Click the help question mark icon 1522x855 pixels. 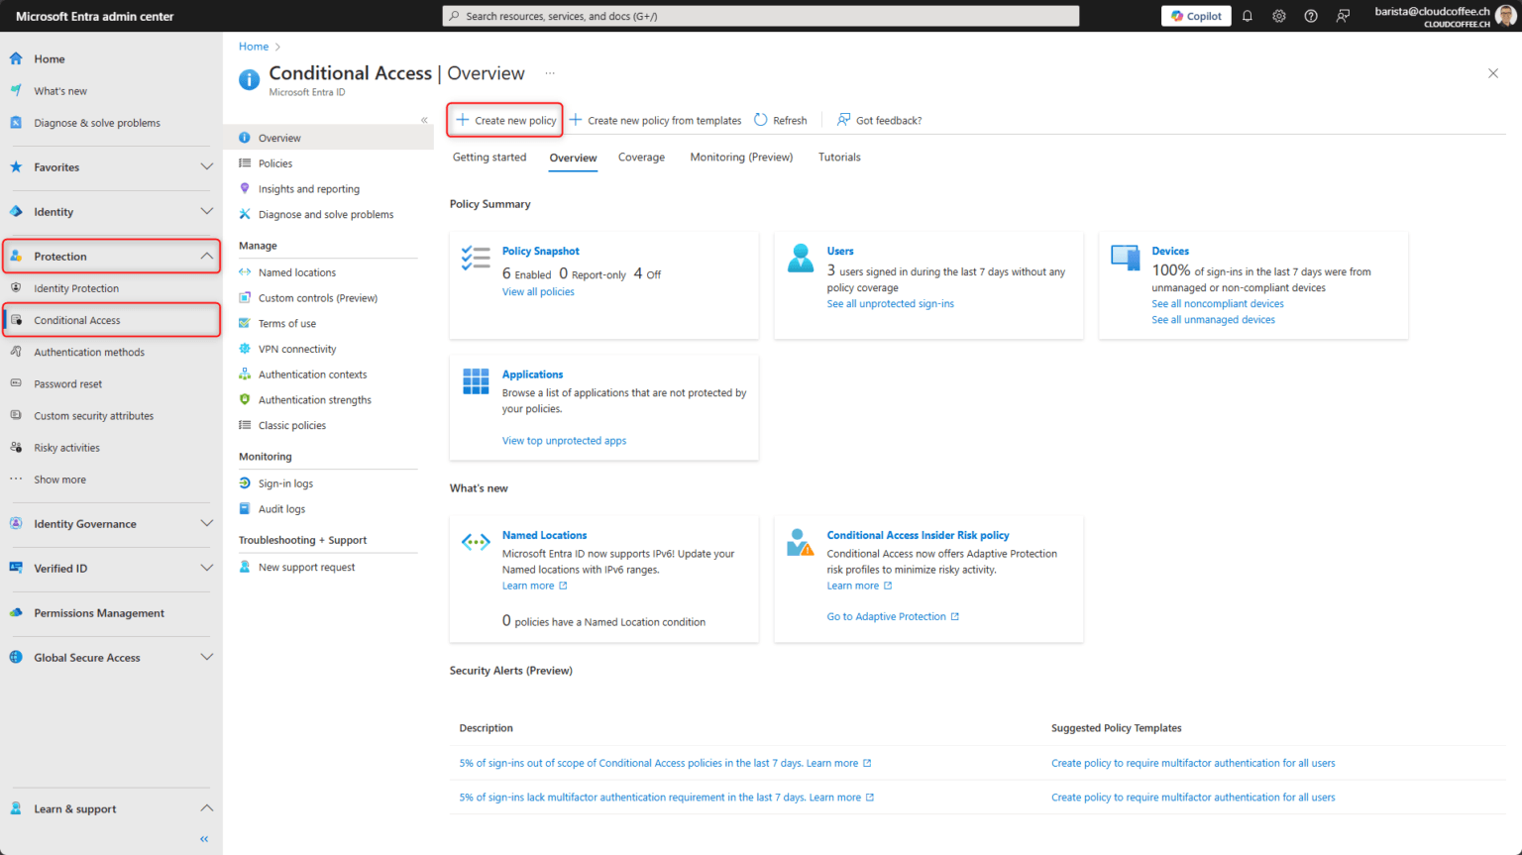1310,15
